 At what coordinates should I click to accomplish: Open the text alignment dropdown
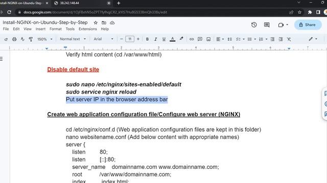(x=220, y=39)
